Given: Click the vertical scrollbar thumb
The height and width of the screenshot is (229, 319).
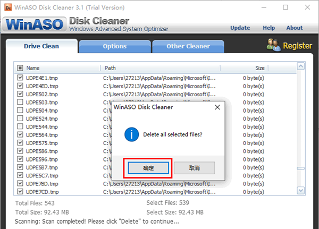Looking at the screenshot, I should (301, 168).
